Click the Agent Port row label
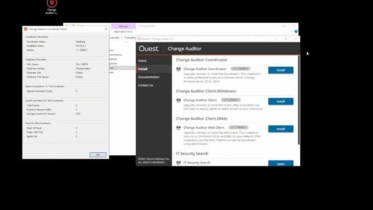 pyautogui.click(x=32, y=136)
